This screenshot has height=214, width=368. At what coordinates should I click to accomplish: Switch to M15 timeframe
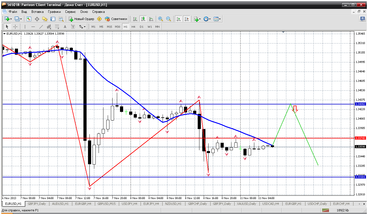pyautogui.click(x=109, y=27)
